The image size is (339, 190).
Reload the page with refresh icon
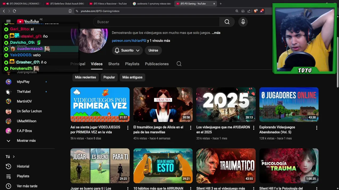[14, 11]
